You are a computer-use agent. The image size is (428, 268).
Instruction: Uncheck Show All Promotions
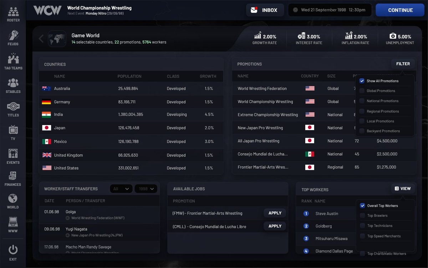pyautogui.click(x=362, y=81)
